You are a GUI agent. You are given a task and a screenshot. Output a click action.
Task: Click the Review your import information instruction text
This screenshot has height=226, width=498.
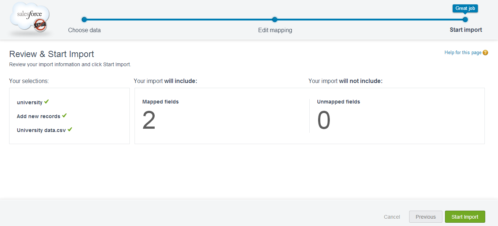(x=70, y=64)
